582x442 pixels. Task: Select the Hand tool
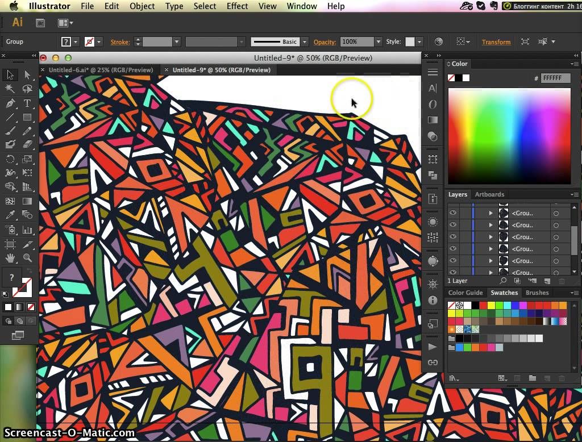(10, 258)
